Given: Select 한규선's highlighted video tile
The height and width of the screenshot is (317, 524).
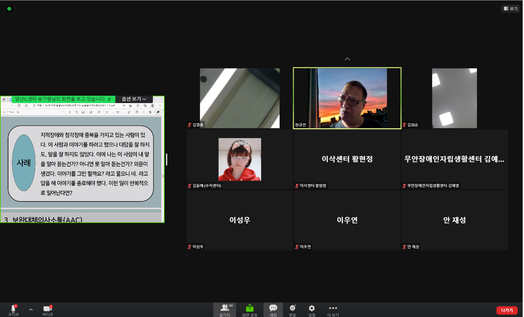Looking at the screenshot, I should click(347, 98).
